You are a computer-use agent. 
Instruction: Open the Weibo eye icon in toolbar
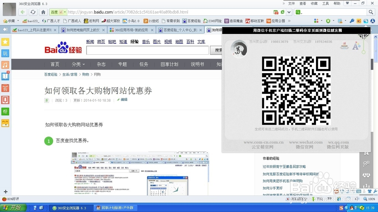pyautogui.click(x=359, y=21)
